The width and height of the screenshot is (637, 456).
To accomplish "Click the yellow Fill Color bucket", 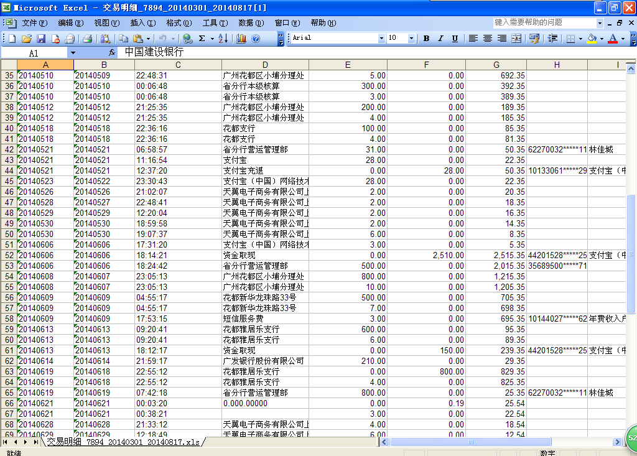I will point(591,39).
